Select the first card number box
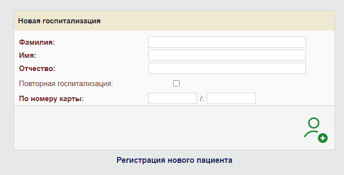 pos(173,98)
